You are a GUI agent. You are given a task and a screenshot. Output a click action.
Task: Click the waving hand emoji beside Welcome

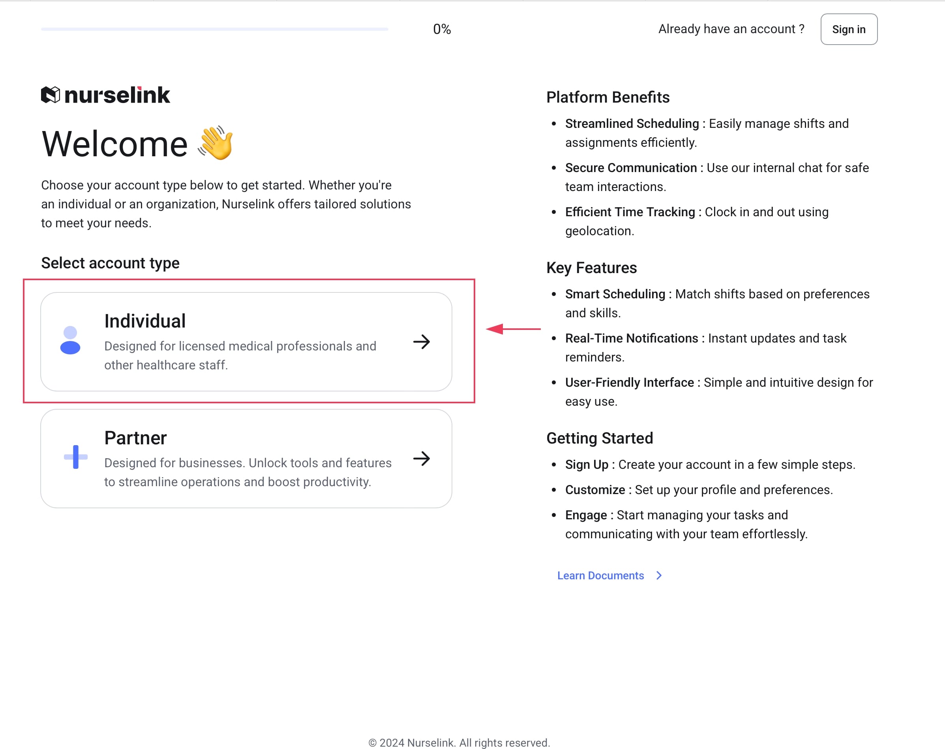click(216, 143)
